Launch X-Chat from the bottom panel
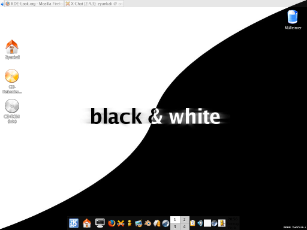 (121, 223)
